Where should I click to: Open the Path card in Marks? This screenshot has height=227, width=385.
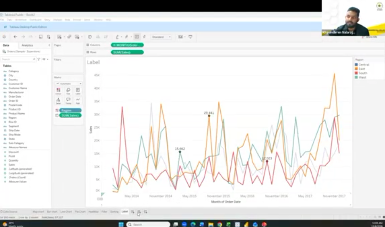coord(78,101)
